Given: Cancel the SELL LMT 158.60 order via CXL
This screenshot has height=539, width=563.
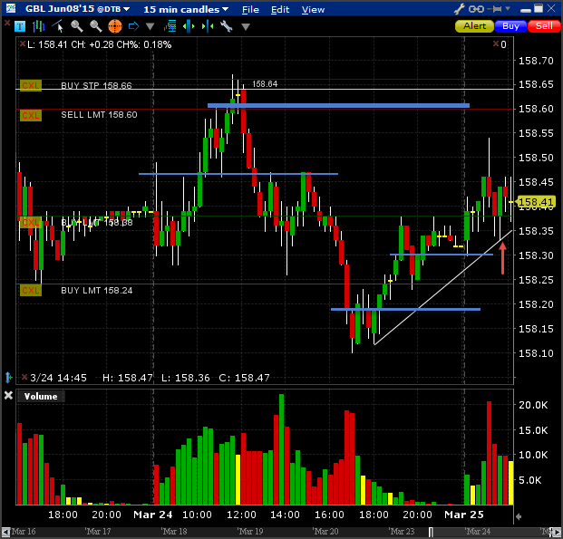Looking at the screenshot, I should [x=31, y=116].
